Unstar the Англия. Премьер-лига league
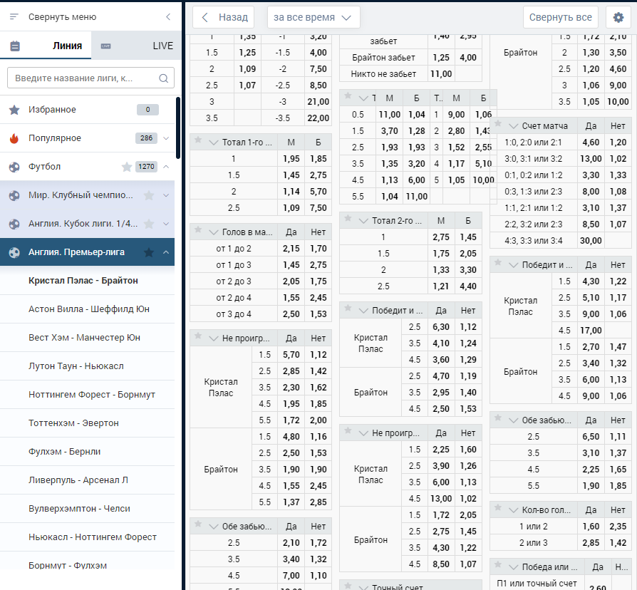Screen dimensions: 637x590 coord(149,252)
